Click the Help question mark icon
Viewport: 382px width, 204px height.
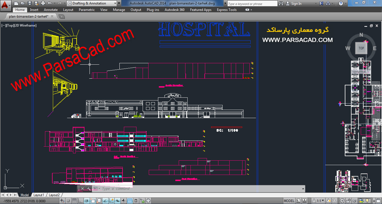click(341, 3)
